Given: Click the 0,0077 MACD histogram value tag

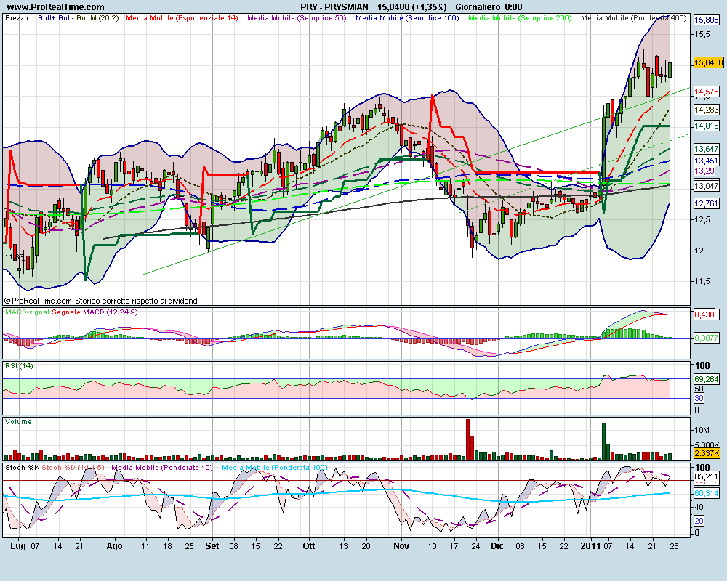Looking at the screenshot, I should tap(707, 338).
